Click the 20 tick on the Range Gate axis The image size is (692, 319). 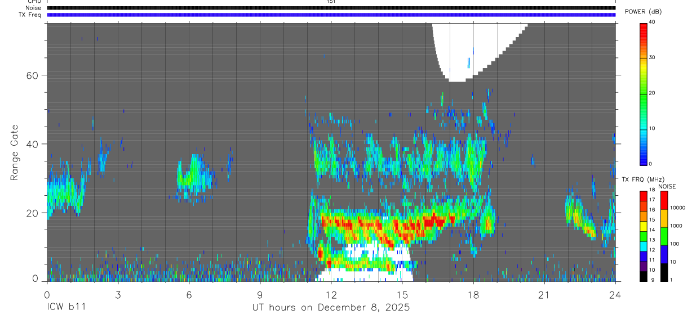point(33,213)
